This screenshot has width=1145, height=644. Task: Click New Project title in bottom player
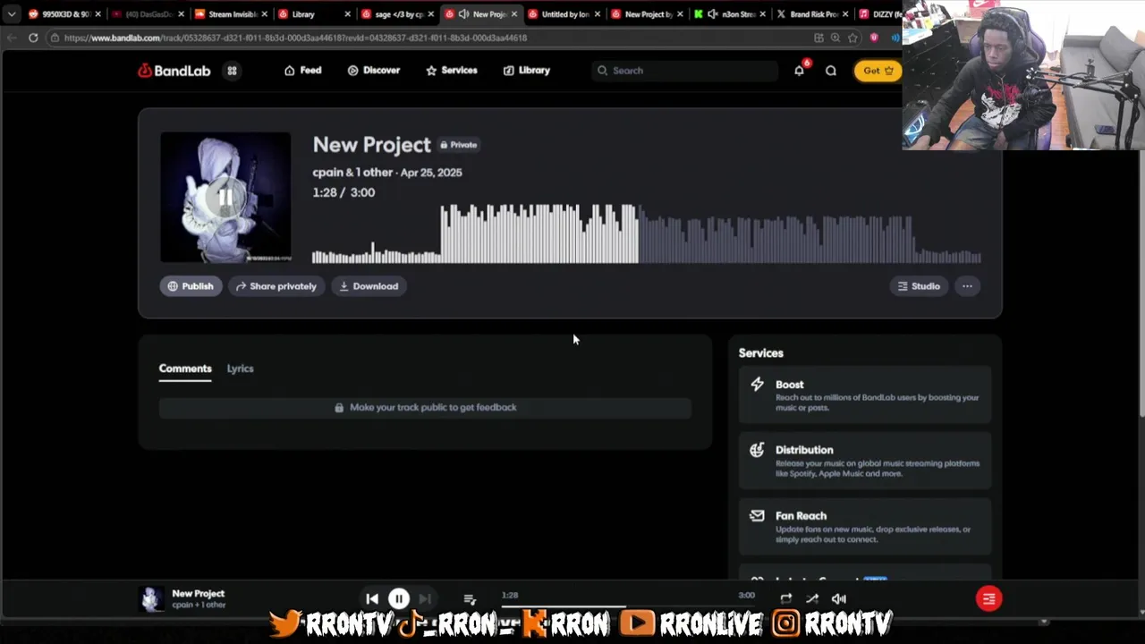point(198,594)
